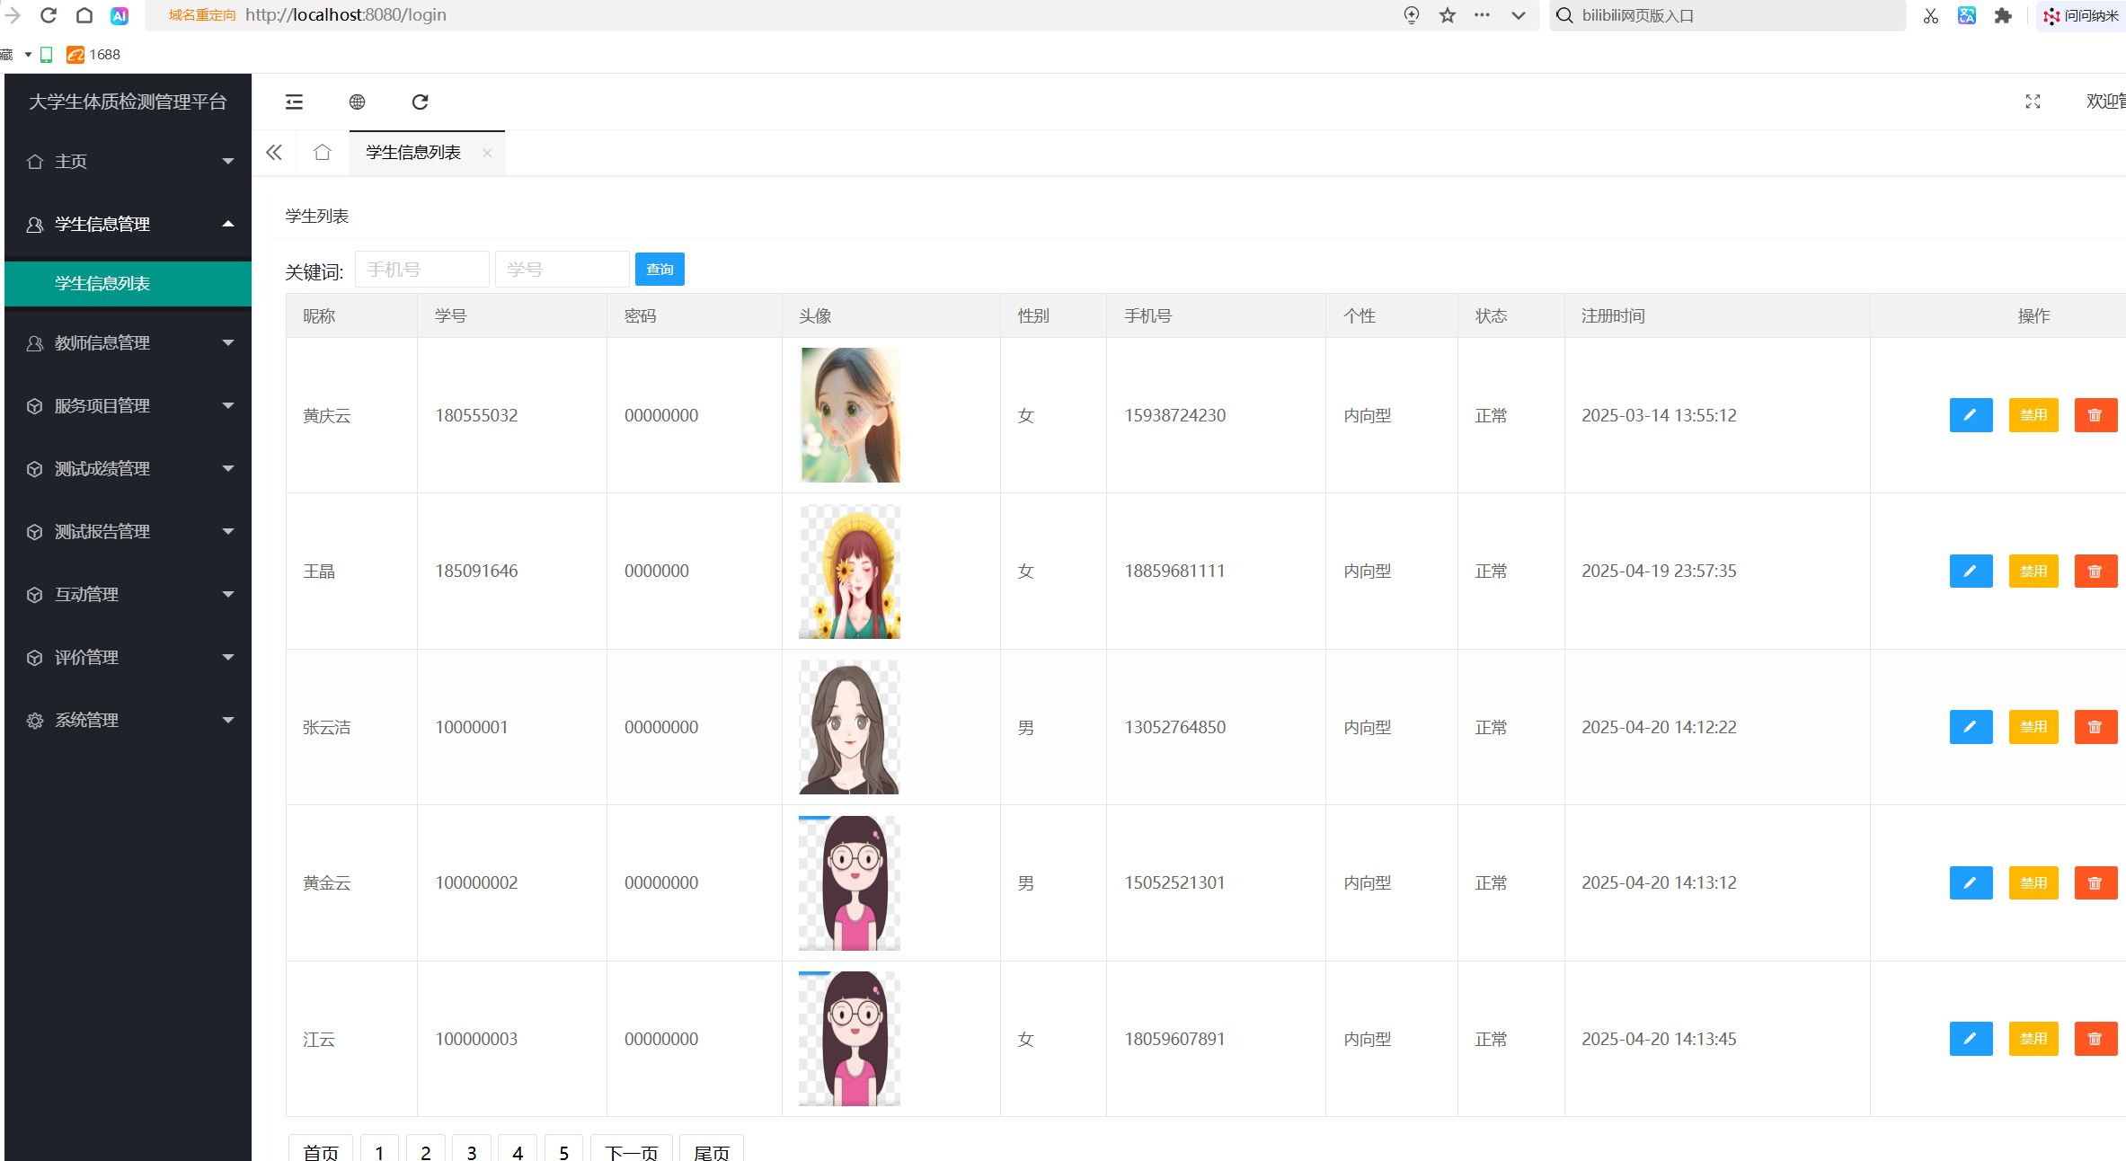Click edit pencil for 江云
Screen dimensions: 2126x1161
[x=1971, y=1039]
